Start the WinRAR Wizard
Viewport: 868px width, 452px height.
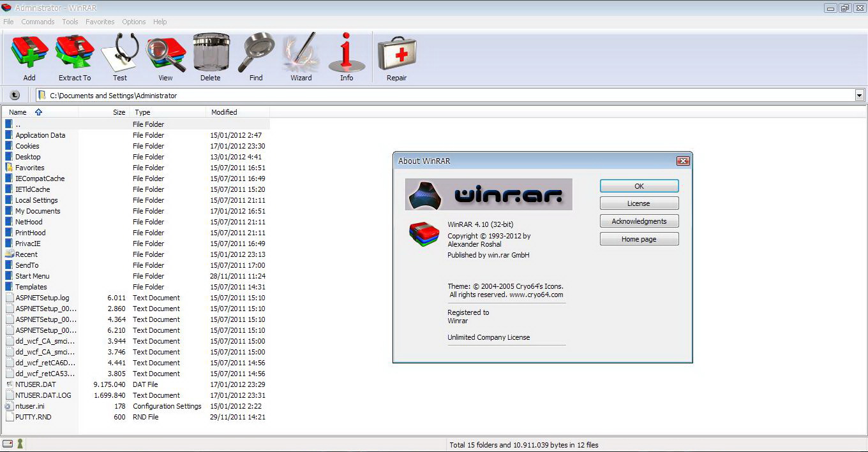pos(301,56)
